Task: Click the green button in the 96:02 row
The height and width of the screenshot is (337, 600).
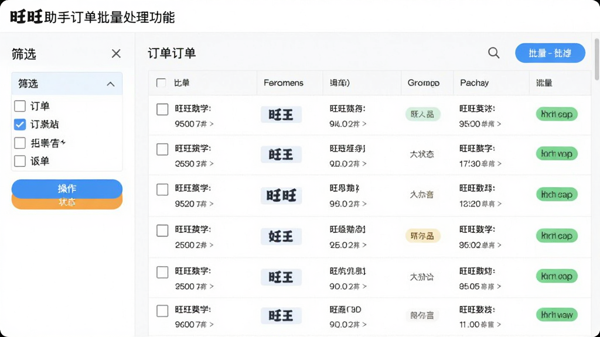Action: click(557, 236)
